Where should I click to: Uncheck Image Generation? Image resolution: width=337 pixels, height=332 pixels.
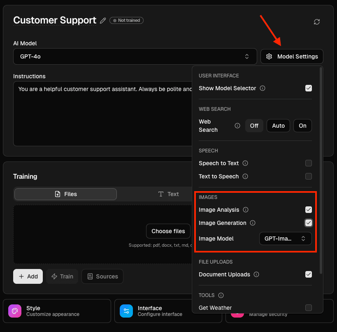coord(308,223)
